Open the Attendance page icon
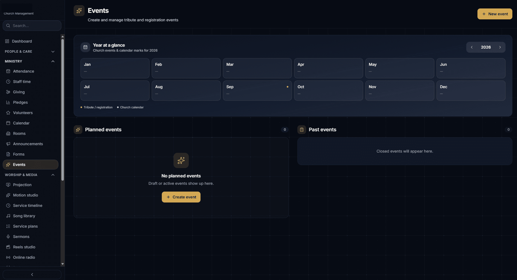Viewport: 517px width, 280px height. [8, 71]
